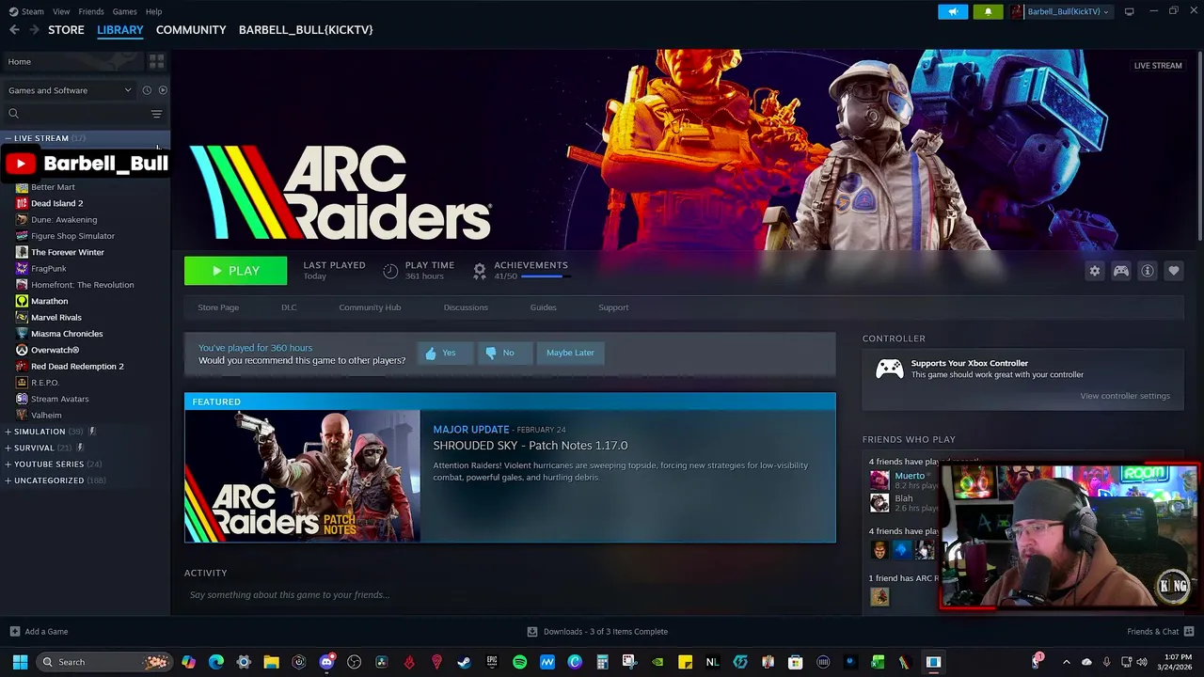Image resolution: width=1204 pixels, height=677 pixels.
Task: Open File Explorer from the taskbar
Action: [x=271, y=662]
